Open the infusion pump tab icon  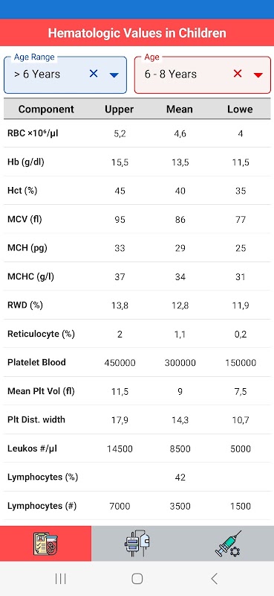tap(137, 544)
